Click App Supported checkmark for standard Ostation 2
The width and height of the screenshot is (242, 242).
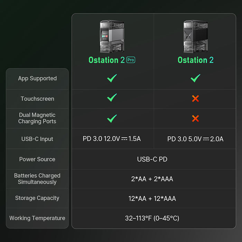coord(195,78)
